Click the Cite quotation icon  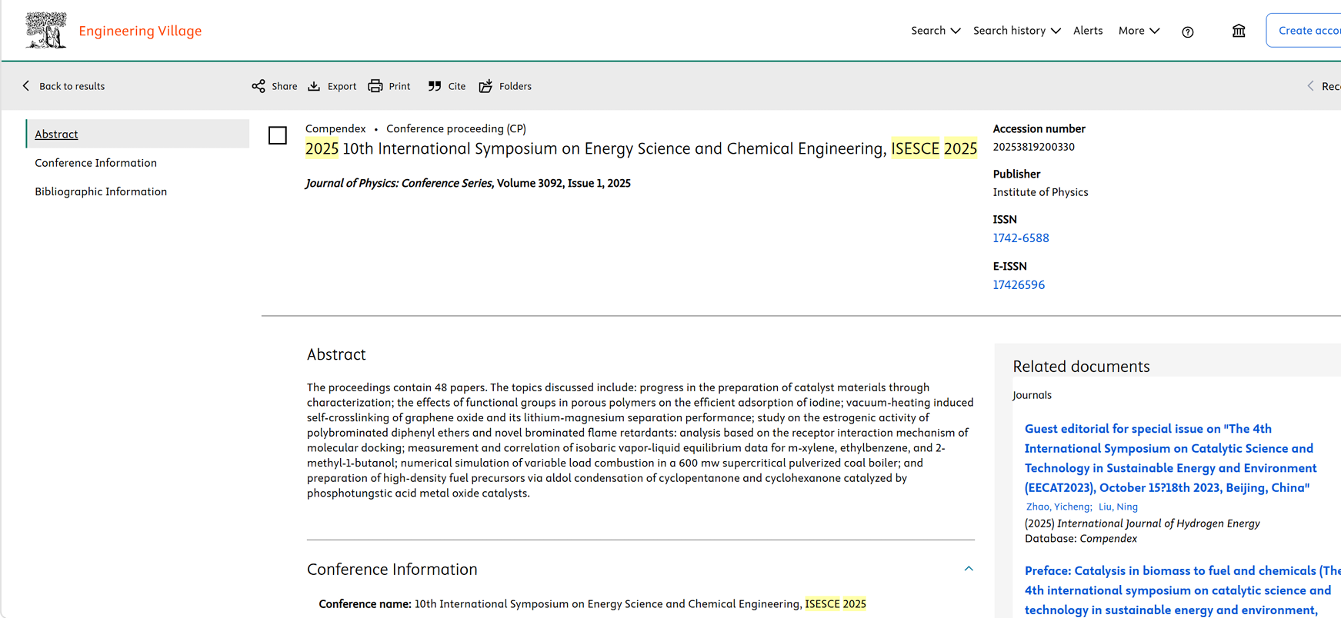coord(435,86)
